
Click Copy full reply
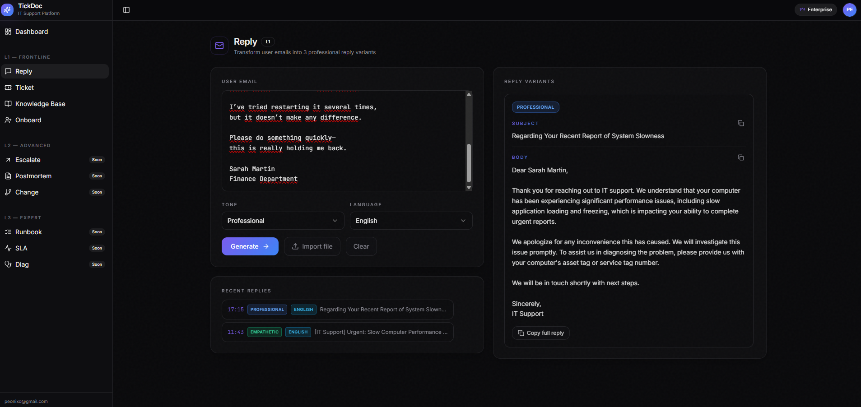pyautogui.click(x=540, y=333)
